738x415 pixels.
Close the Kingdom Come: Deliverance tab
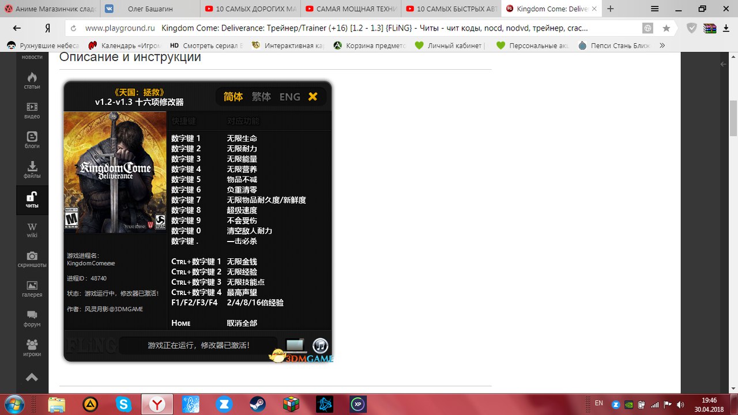tap(594, 9)
